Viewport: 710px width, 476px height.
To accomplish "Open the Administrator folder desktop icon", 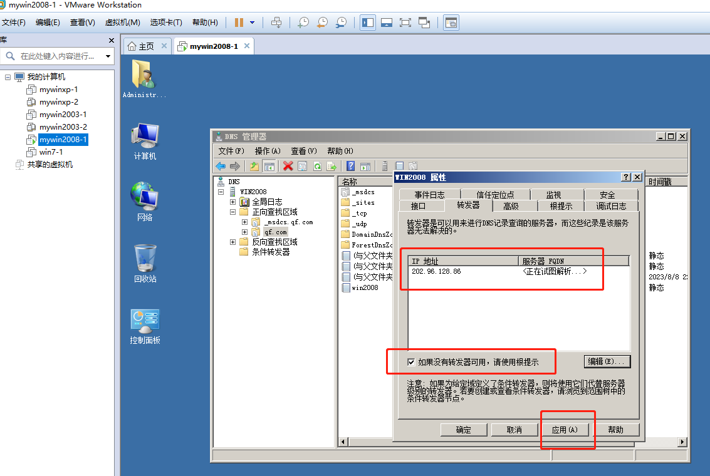I will tap(144, 78).
